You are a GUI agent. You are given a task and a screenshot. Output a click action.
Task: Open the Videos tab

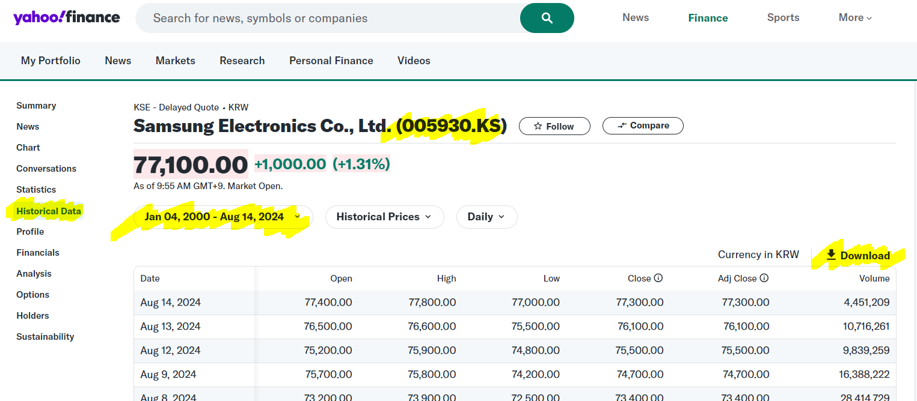pyautogui.click(x=414, y=61)
